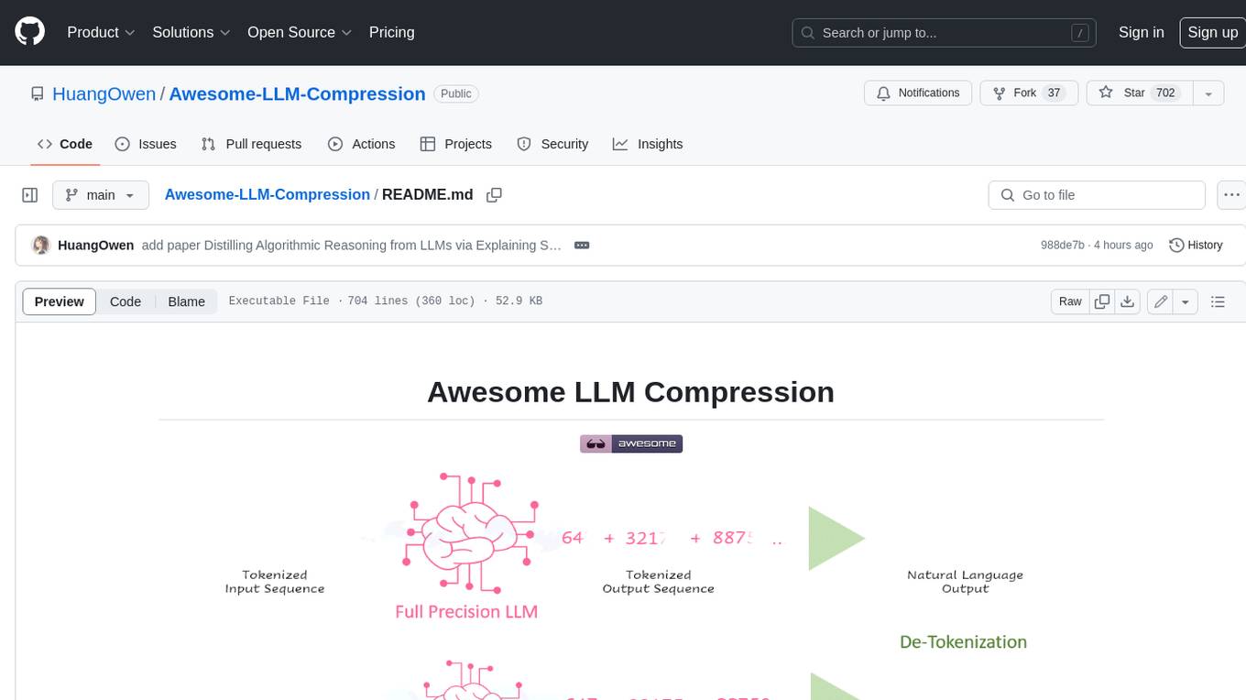Open the document outline icon
Screen dimensions: 1246x700
[1218, 301]
